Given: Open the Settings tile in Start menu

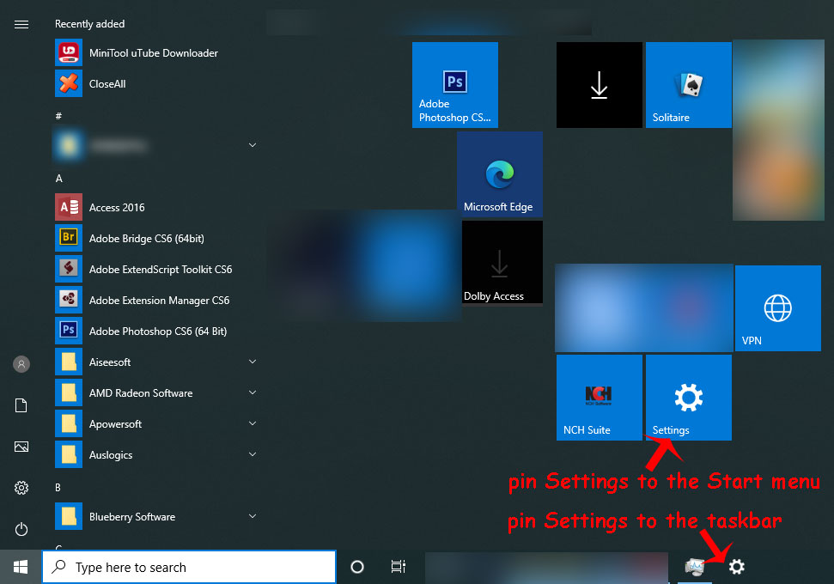Looking at the screenshot, I should [x=687, y=397].
